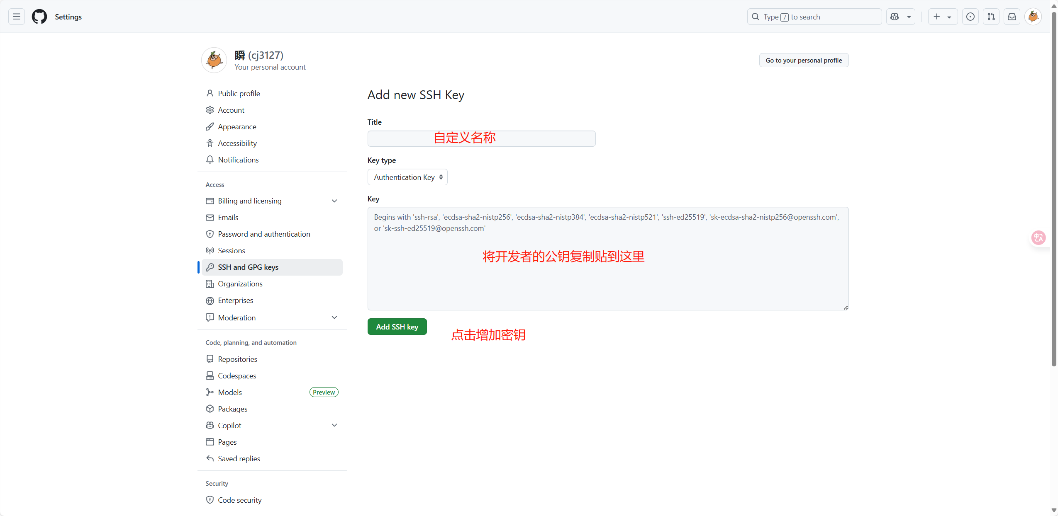
Task: Click the Codespaces icon in sidebar
Action: tap(210, 375)
